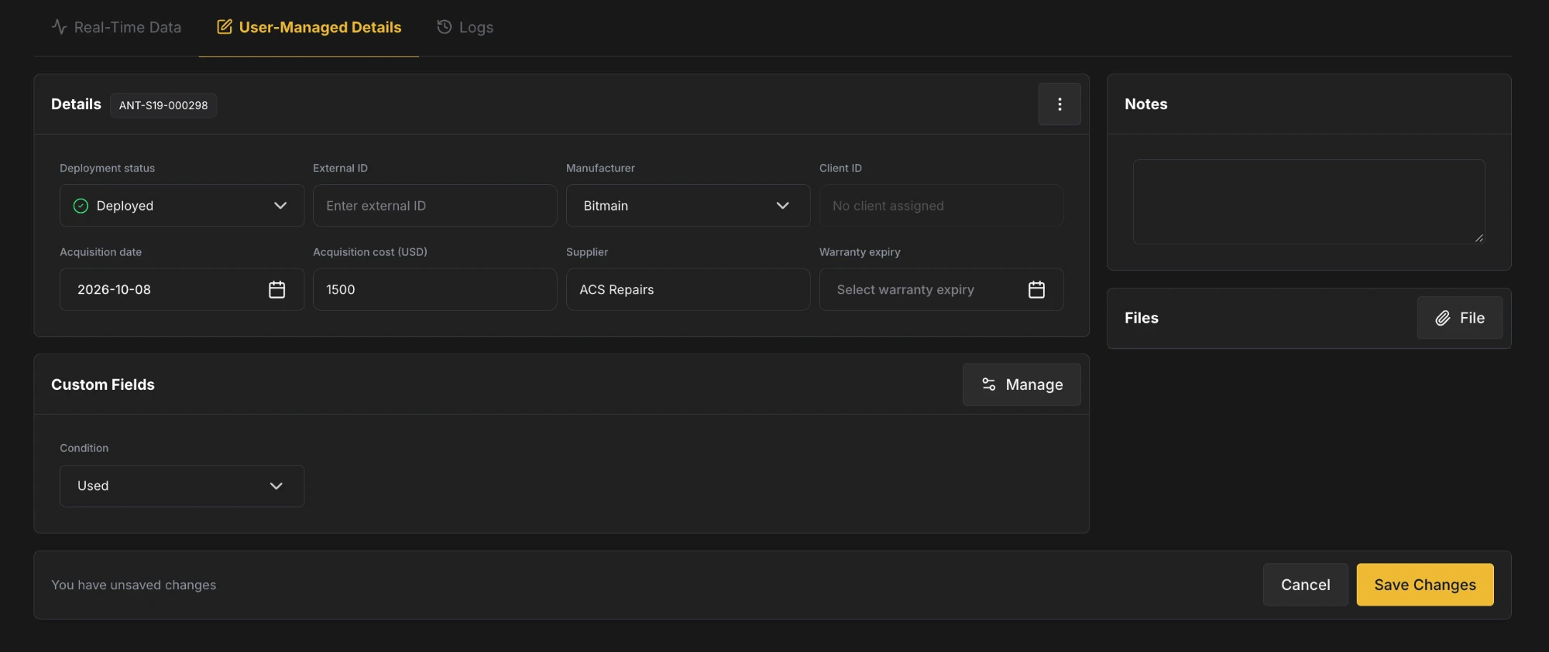Click the 'You have unsaved changes' message
This screenshot has width=1549, height=652.
(x=134, y=585)
